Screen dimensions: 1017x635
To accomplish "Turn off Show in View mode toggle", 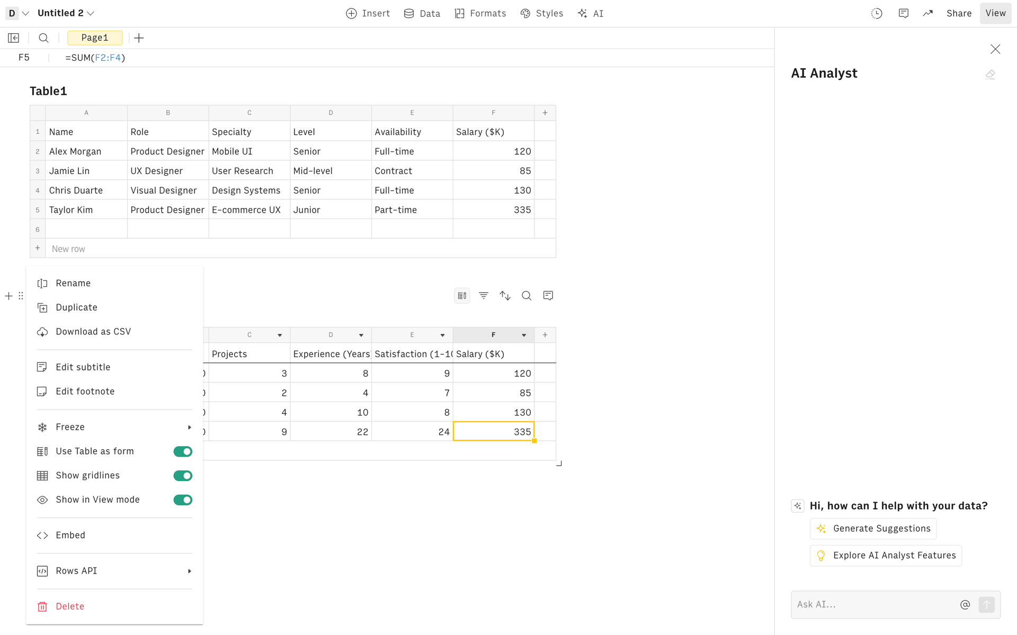I will (183, 500).
